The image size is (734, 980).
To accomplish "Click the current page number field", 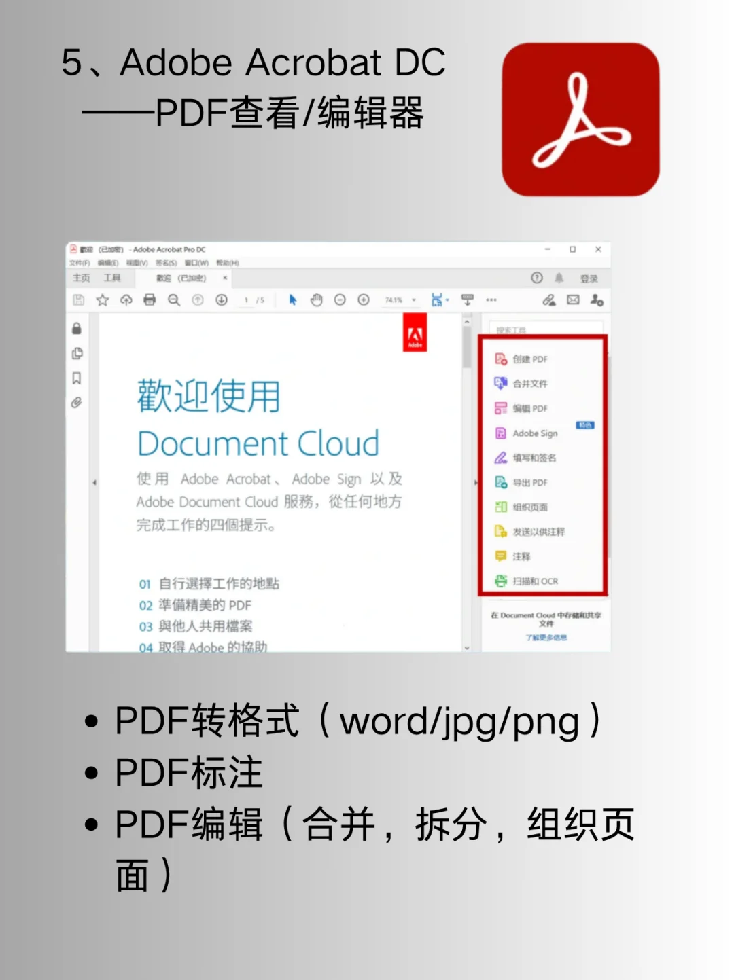I will [246, 300].
